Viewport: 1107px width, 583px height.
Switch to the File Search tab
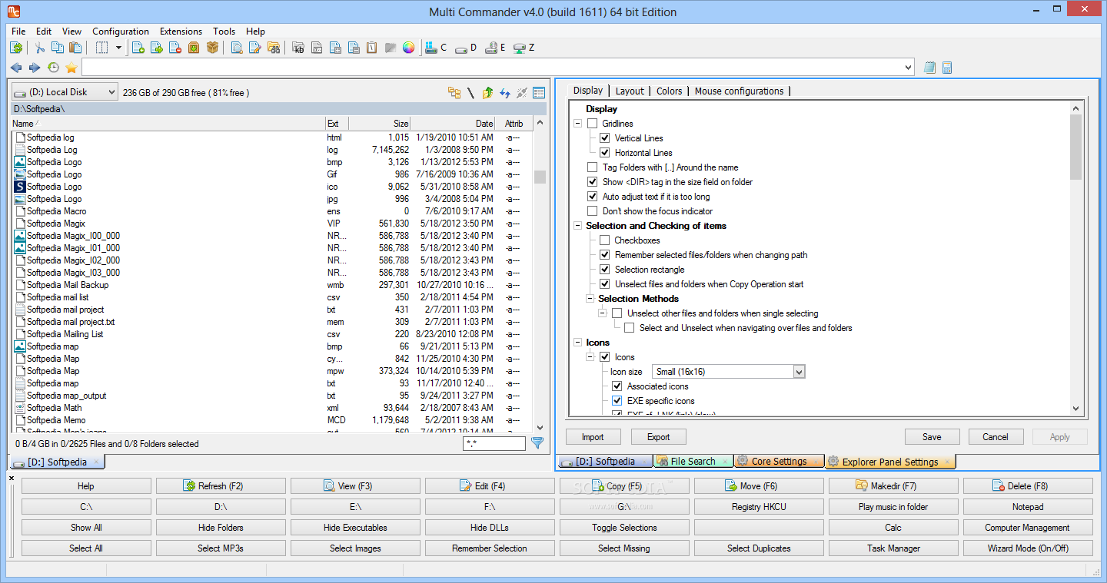[692, 462]
